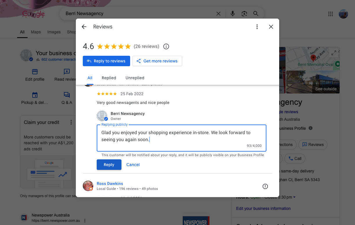Image resolution: width=355 pixels, height=225 pixels.
Task: Start voice search with microphone icon
Action: [232, 14]
